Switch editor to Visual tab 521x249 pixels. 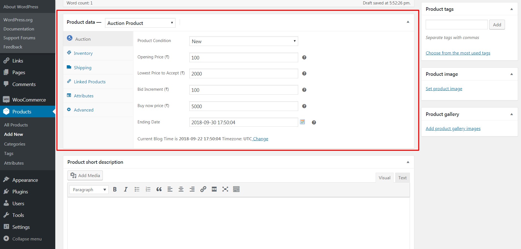pos(384,178)
